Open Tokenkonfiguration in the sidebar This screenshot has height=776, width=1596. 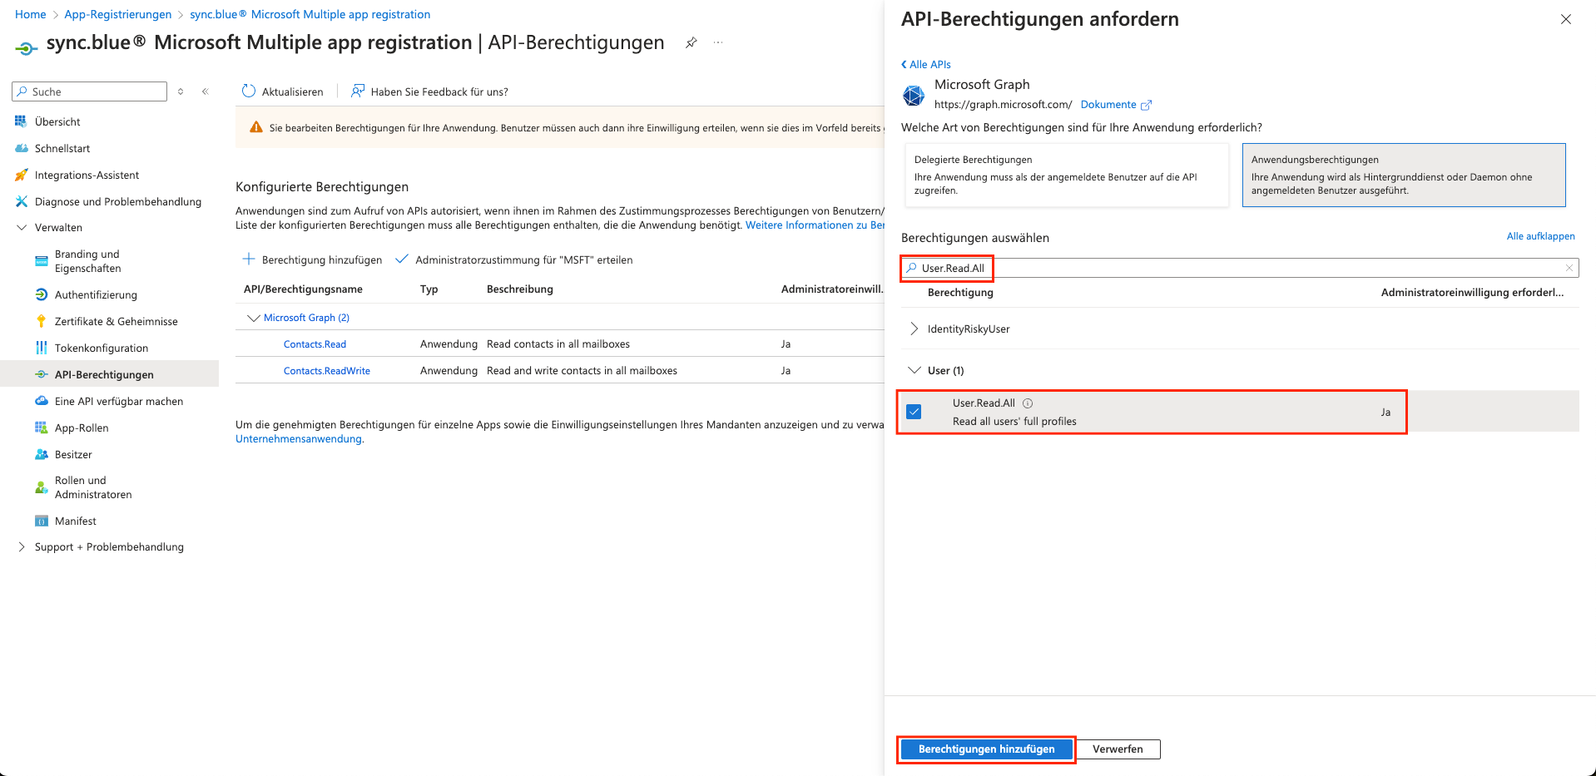pyautogui.click(x=101, y=348)
